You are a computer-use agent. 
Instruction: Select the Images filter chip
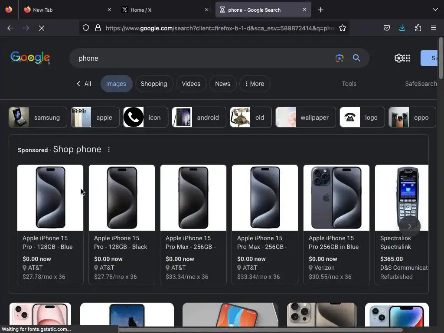click(116, 84)
